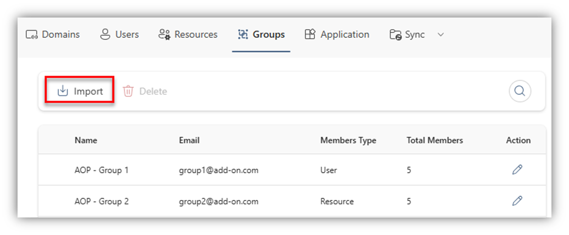Click the Resources tab icon
The image size is (569, 235).
click(164, 35)
